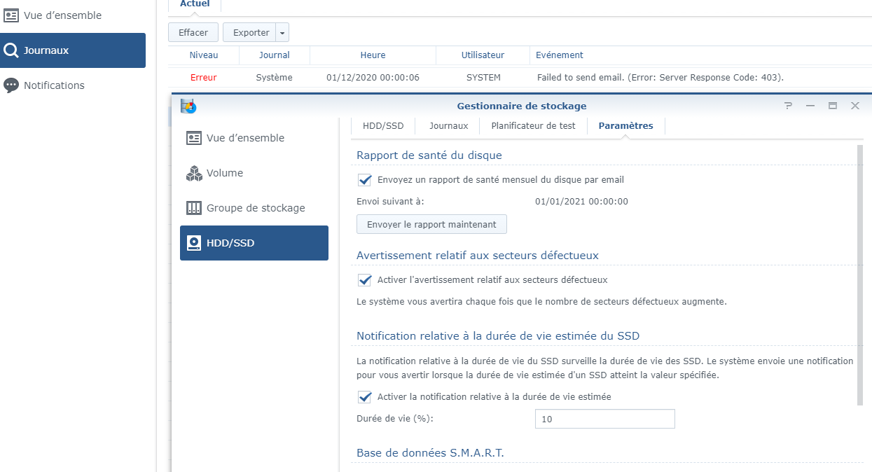Expand the Exporter dropdown arrow
This screenshot has height=472, width=872.
point(282,33)
